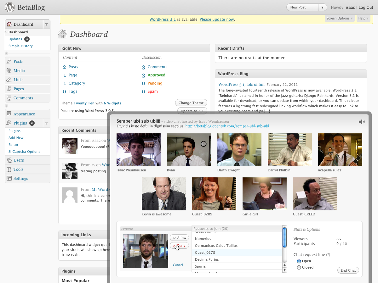
Task: Click Mr WordPress default avatar
Action: [x=70, y=195]
